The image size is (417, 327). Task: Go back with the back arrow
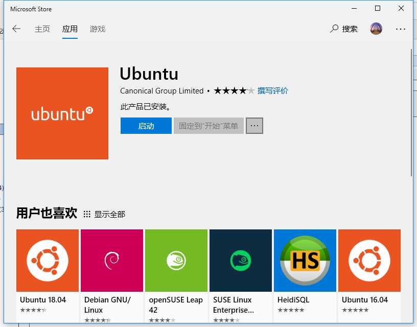[16, 29]
